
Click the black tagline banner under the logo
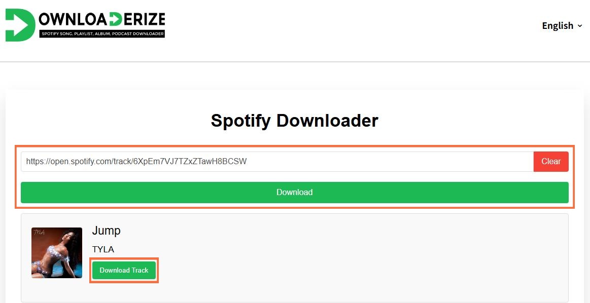point(102,34)
